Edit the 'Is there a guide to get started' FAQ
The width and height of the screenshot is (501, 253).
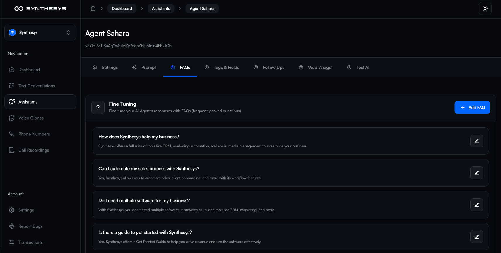coord(477,237)
